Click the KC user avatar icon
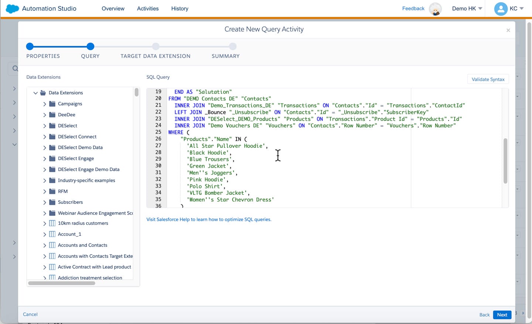 pos(501,8)
